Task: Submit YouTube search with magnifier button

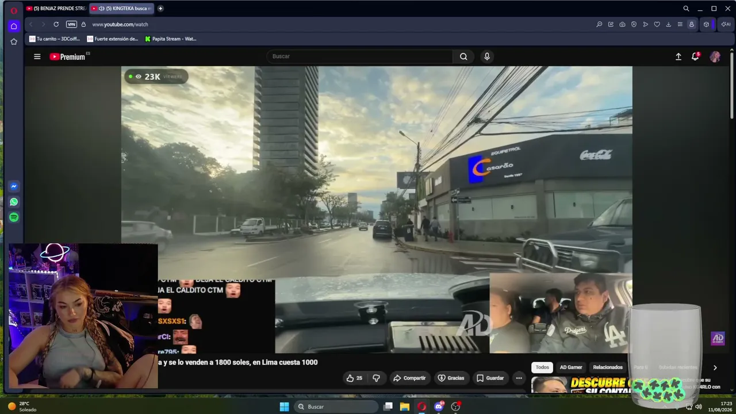Action: pos(463,56)
